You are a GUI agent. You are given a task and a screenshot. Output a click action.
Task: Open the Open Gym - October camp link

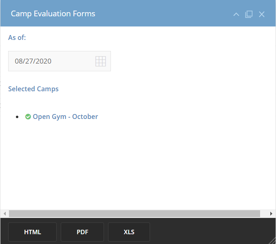[x=65, y=117]
